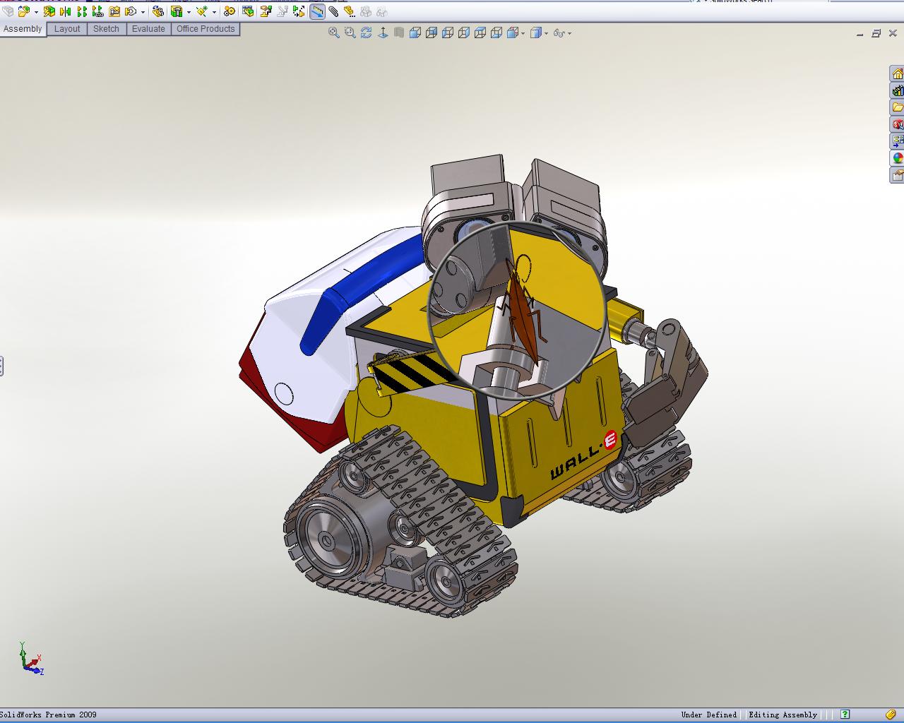Click the green question mark help icon
Viewport: 904px width, 723px height.
tap(845, 715)
